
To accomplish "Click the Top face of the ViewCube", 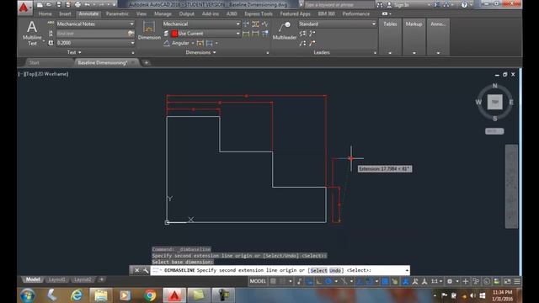I will point(494,102).
